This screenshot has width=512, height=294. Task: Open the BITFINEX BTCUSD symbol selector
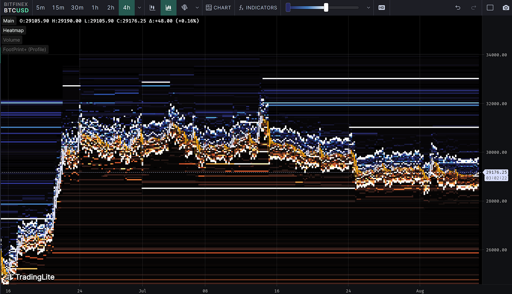(x=16, y=7)
